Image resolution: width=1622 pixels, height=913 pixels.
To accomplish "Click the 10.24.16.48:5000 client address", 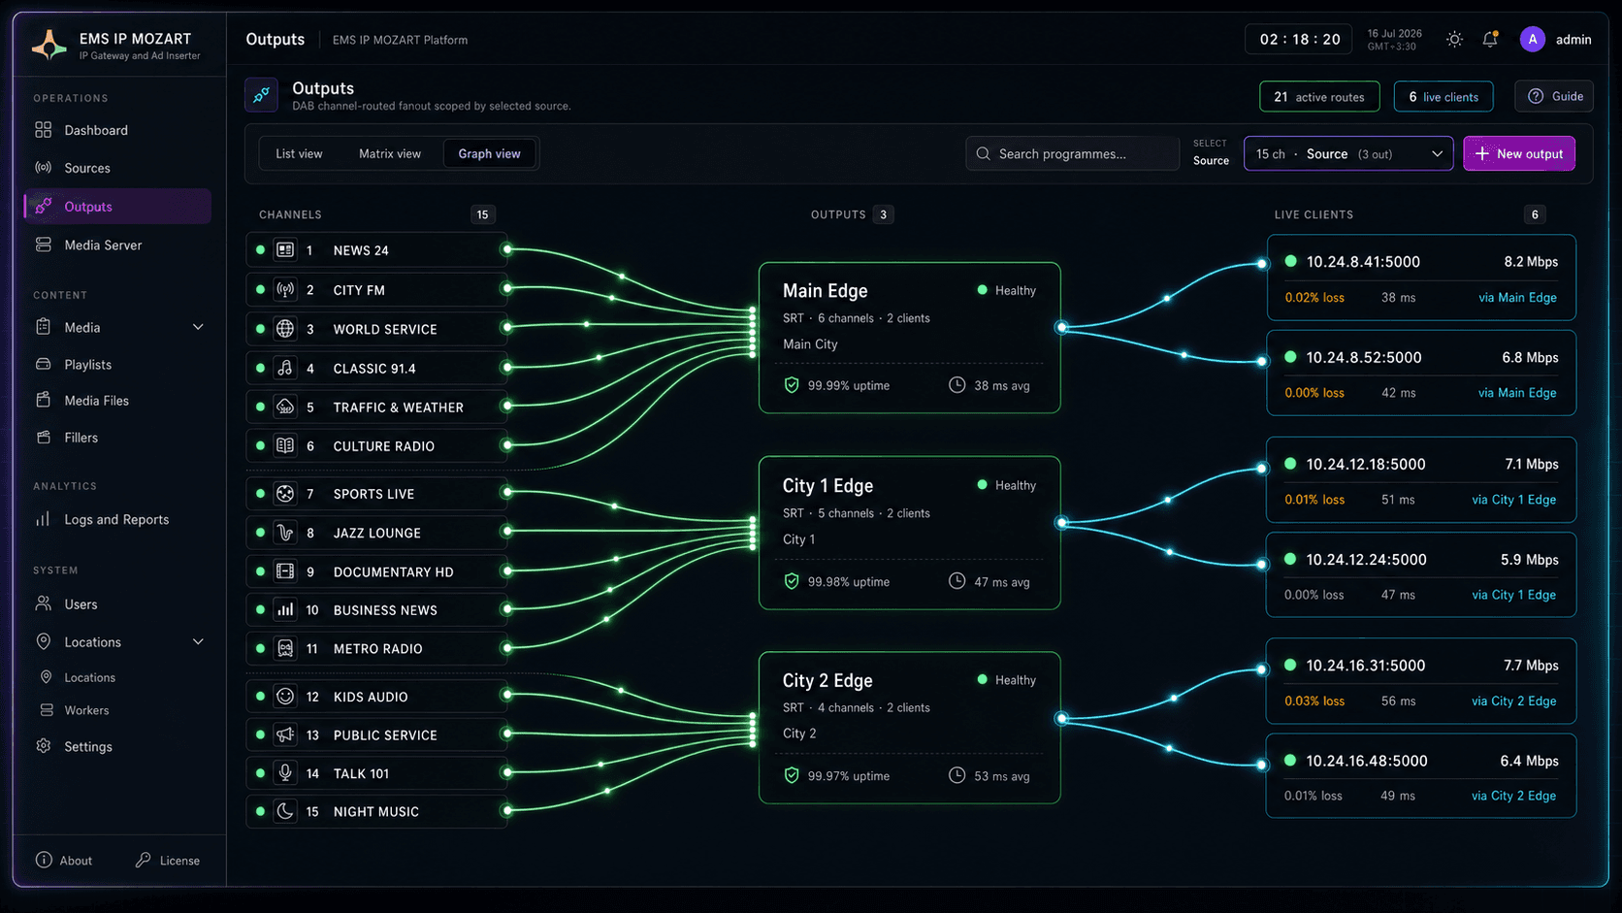I will (1366, 761).
